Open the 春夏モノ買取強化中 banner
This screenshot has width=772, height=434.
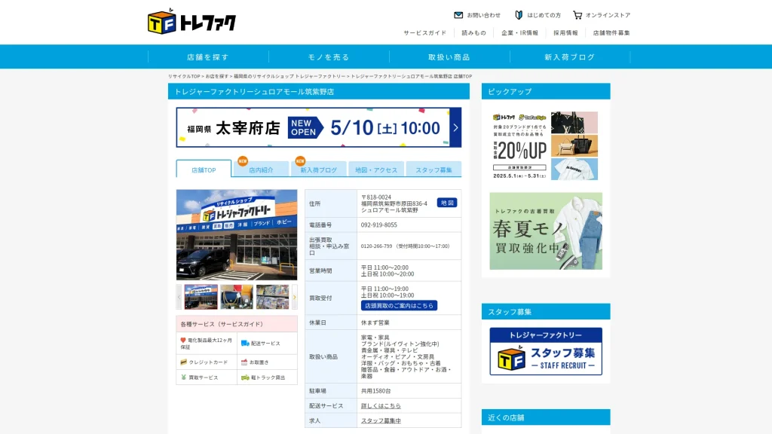546,231
